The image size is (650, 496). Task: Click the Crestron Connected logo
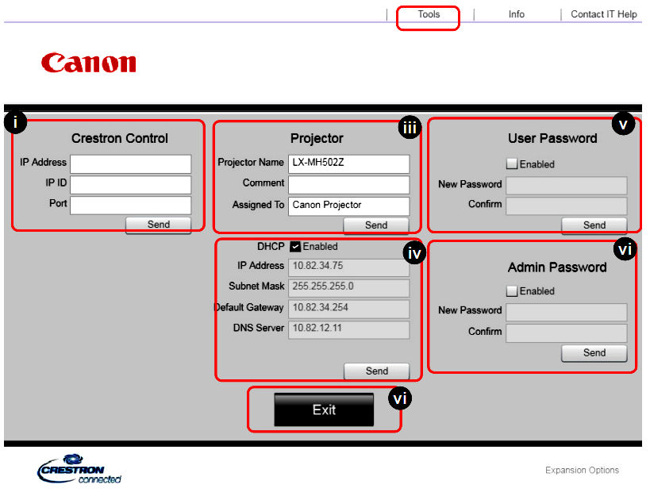click(x=79, y=471)
